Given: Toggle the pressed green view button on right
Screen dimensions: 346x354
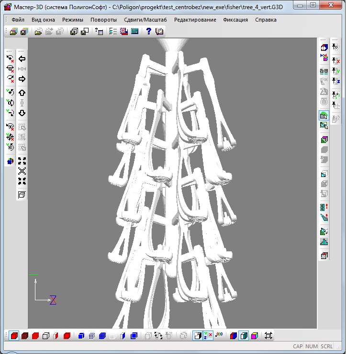Looking at the screenshot, I should [x=324, y=115].
